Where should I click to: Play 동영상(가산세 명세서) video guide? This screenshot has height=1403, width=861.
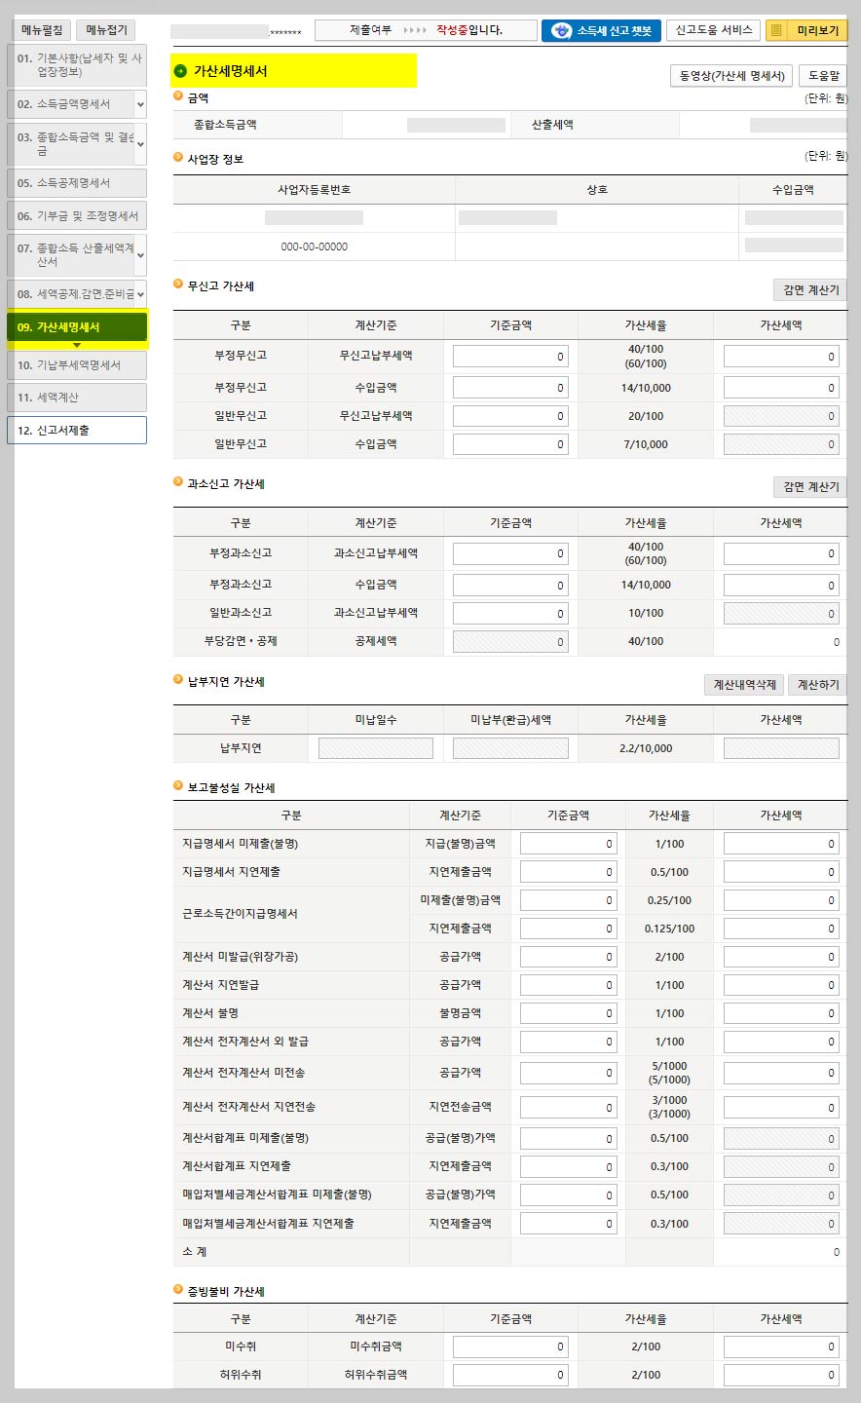731,76
